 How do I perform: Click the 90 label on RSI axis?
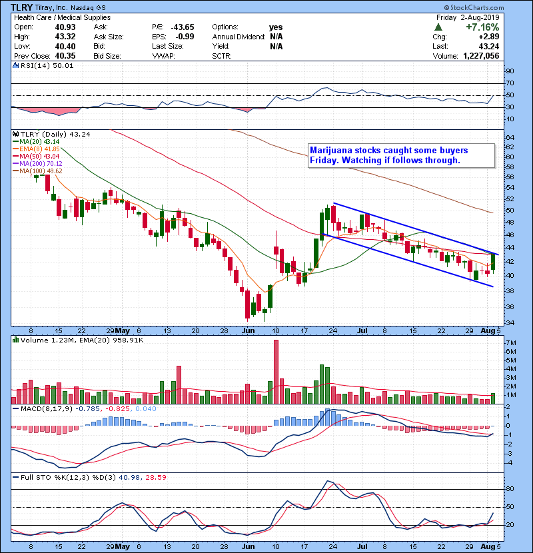pyautogui.click(x=510, y=71)
